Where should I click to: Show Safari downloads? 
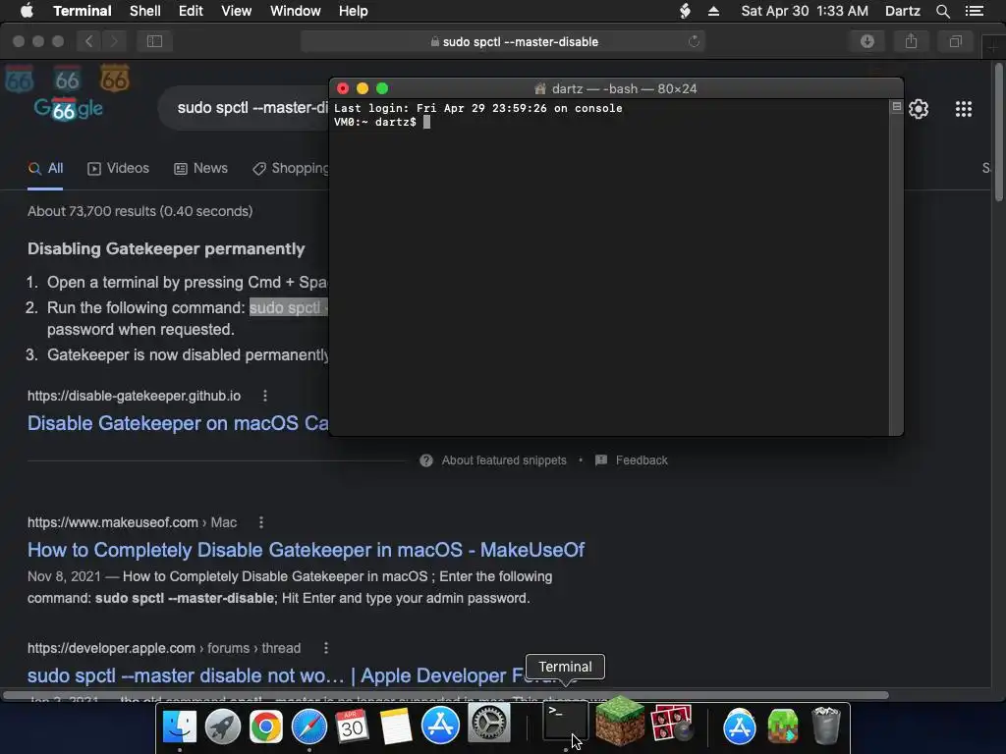(867, 41)
